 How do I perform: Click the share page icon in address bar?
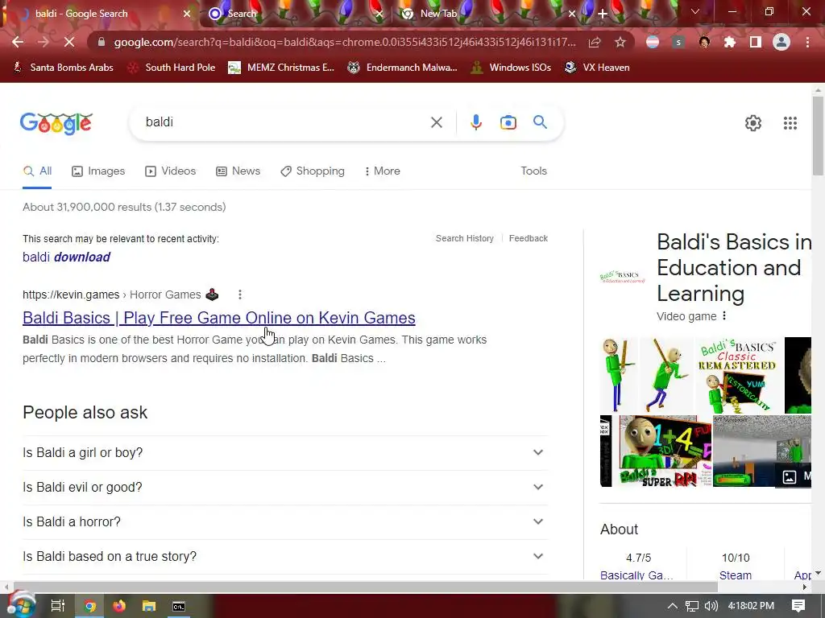[595, 42]
